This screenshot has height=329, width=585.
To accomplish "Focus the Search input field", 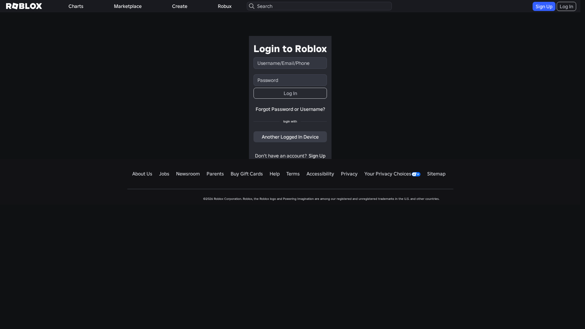I will (x=319, y=6).
